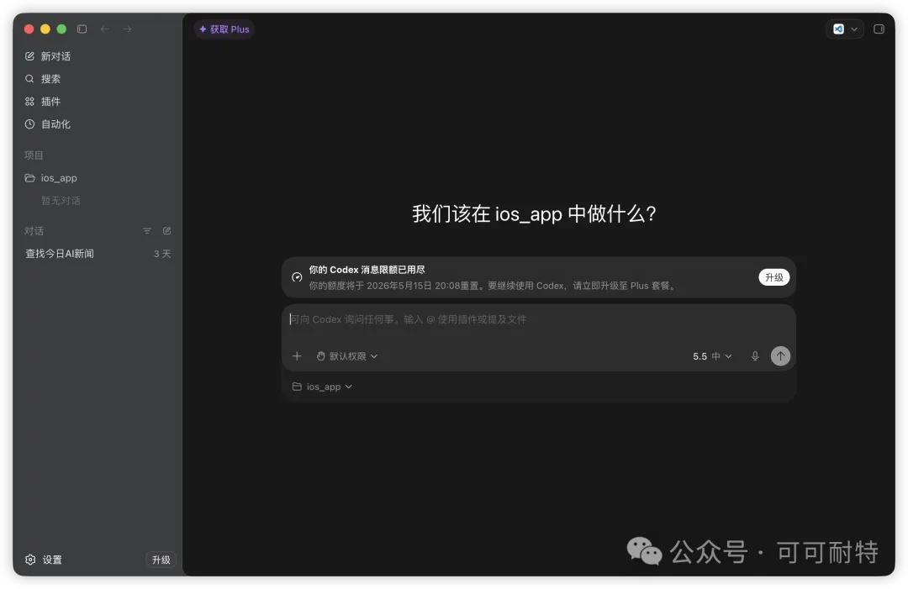Toggle the sidebar panel icon

coord(82,29)
